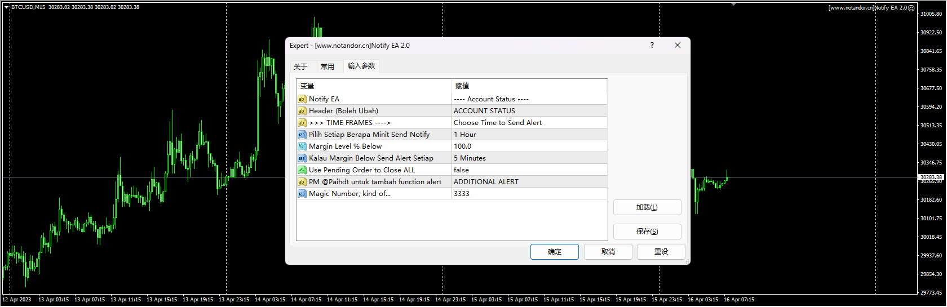The image size is (947, 307).
Task: Switch to the 关于 tab
Action: [x=300, y=66]
